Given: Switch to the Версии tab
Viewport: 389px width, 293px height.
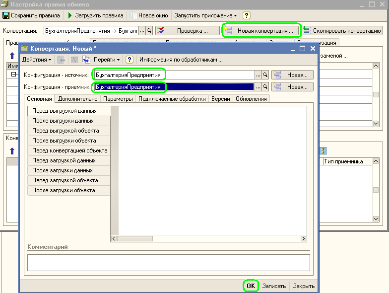Looking at the screenshot, I should 220,99.
